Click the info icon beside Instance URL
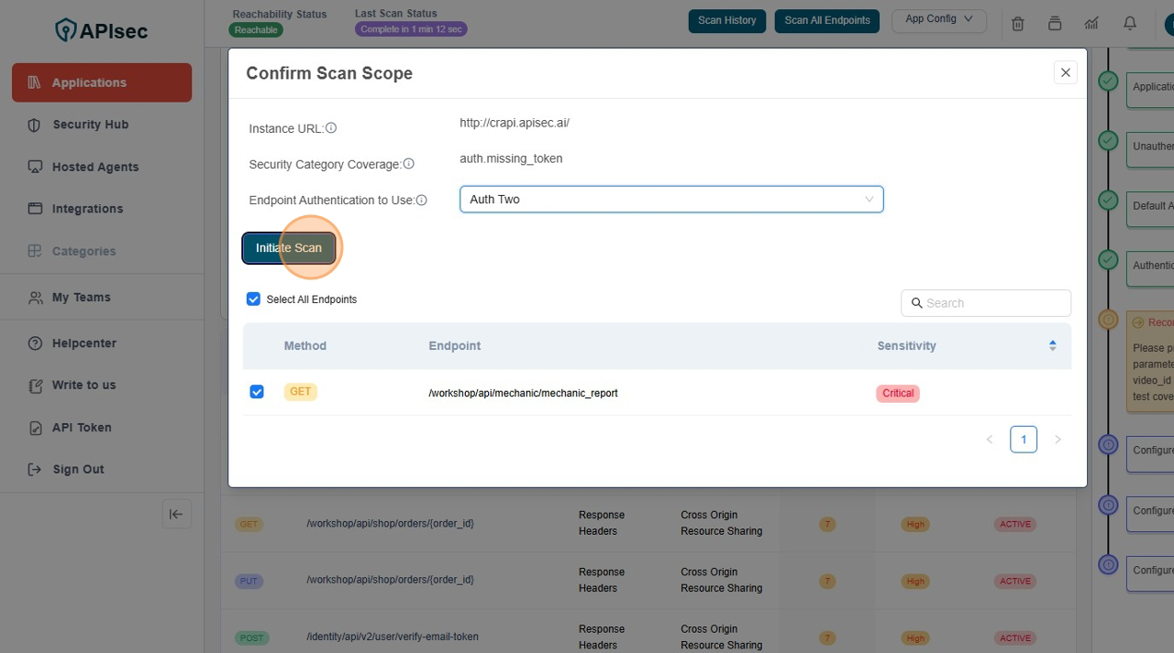The width and height of the screenshot is (1174, 653). [x=331, y=128]
